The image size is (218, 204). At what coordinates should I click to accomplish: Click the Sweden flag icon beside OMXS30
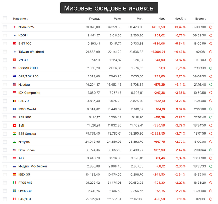click(15, 191)
